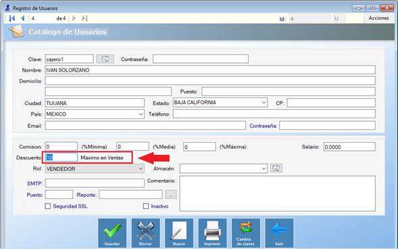Click the Contraseña field beside Clave

pos(201,59)
